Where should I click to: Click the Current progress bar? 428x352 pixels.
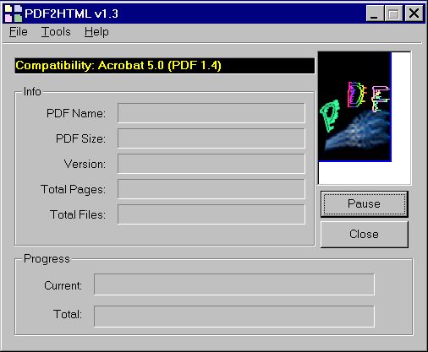[234, 284]
